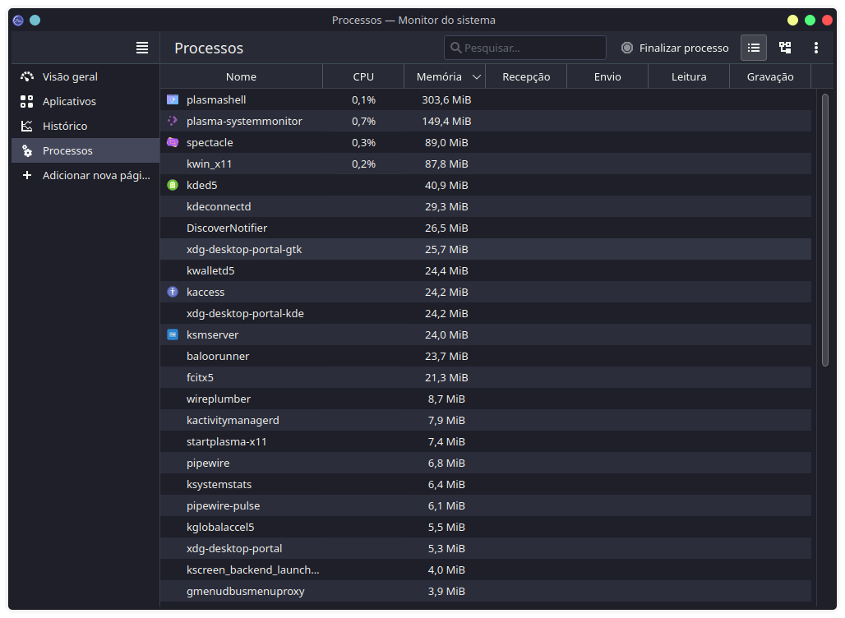Sort by the Gravação column header
Image resolution: width=845 pixels, height=618 pixels.
pyautogui.click(x=770, y=76)
